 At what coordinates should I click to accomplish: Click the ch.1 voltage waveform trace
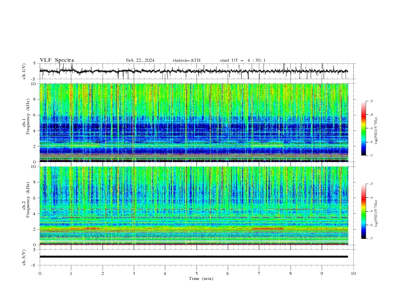[x=193, y=71]
